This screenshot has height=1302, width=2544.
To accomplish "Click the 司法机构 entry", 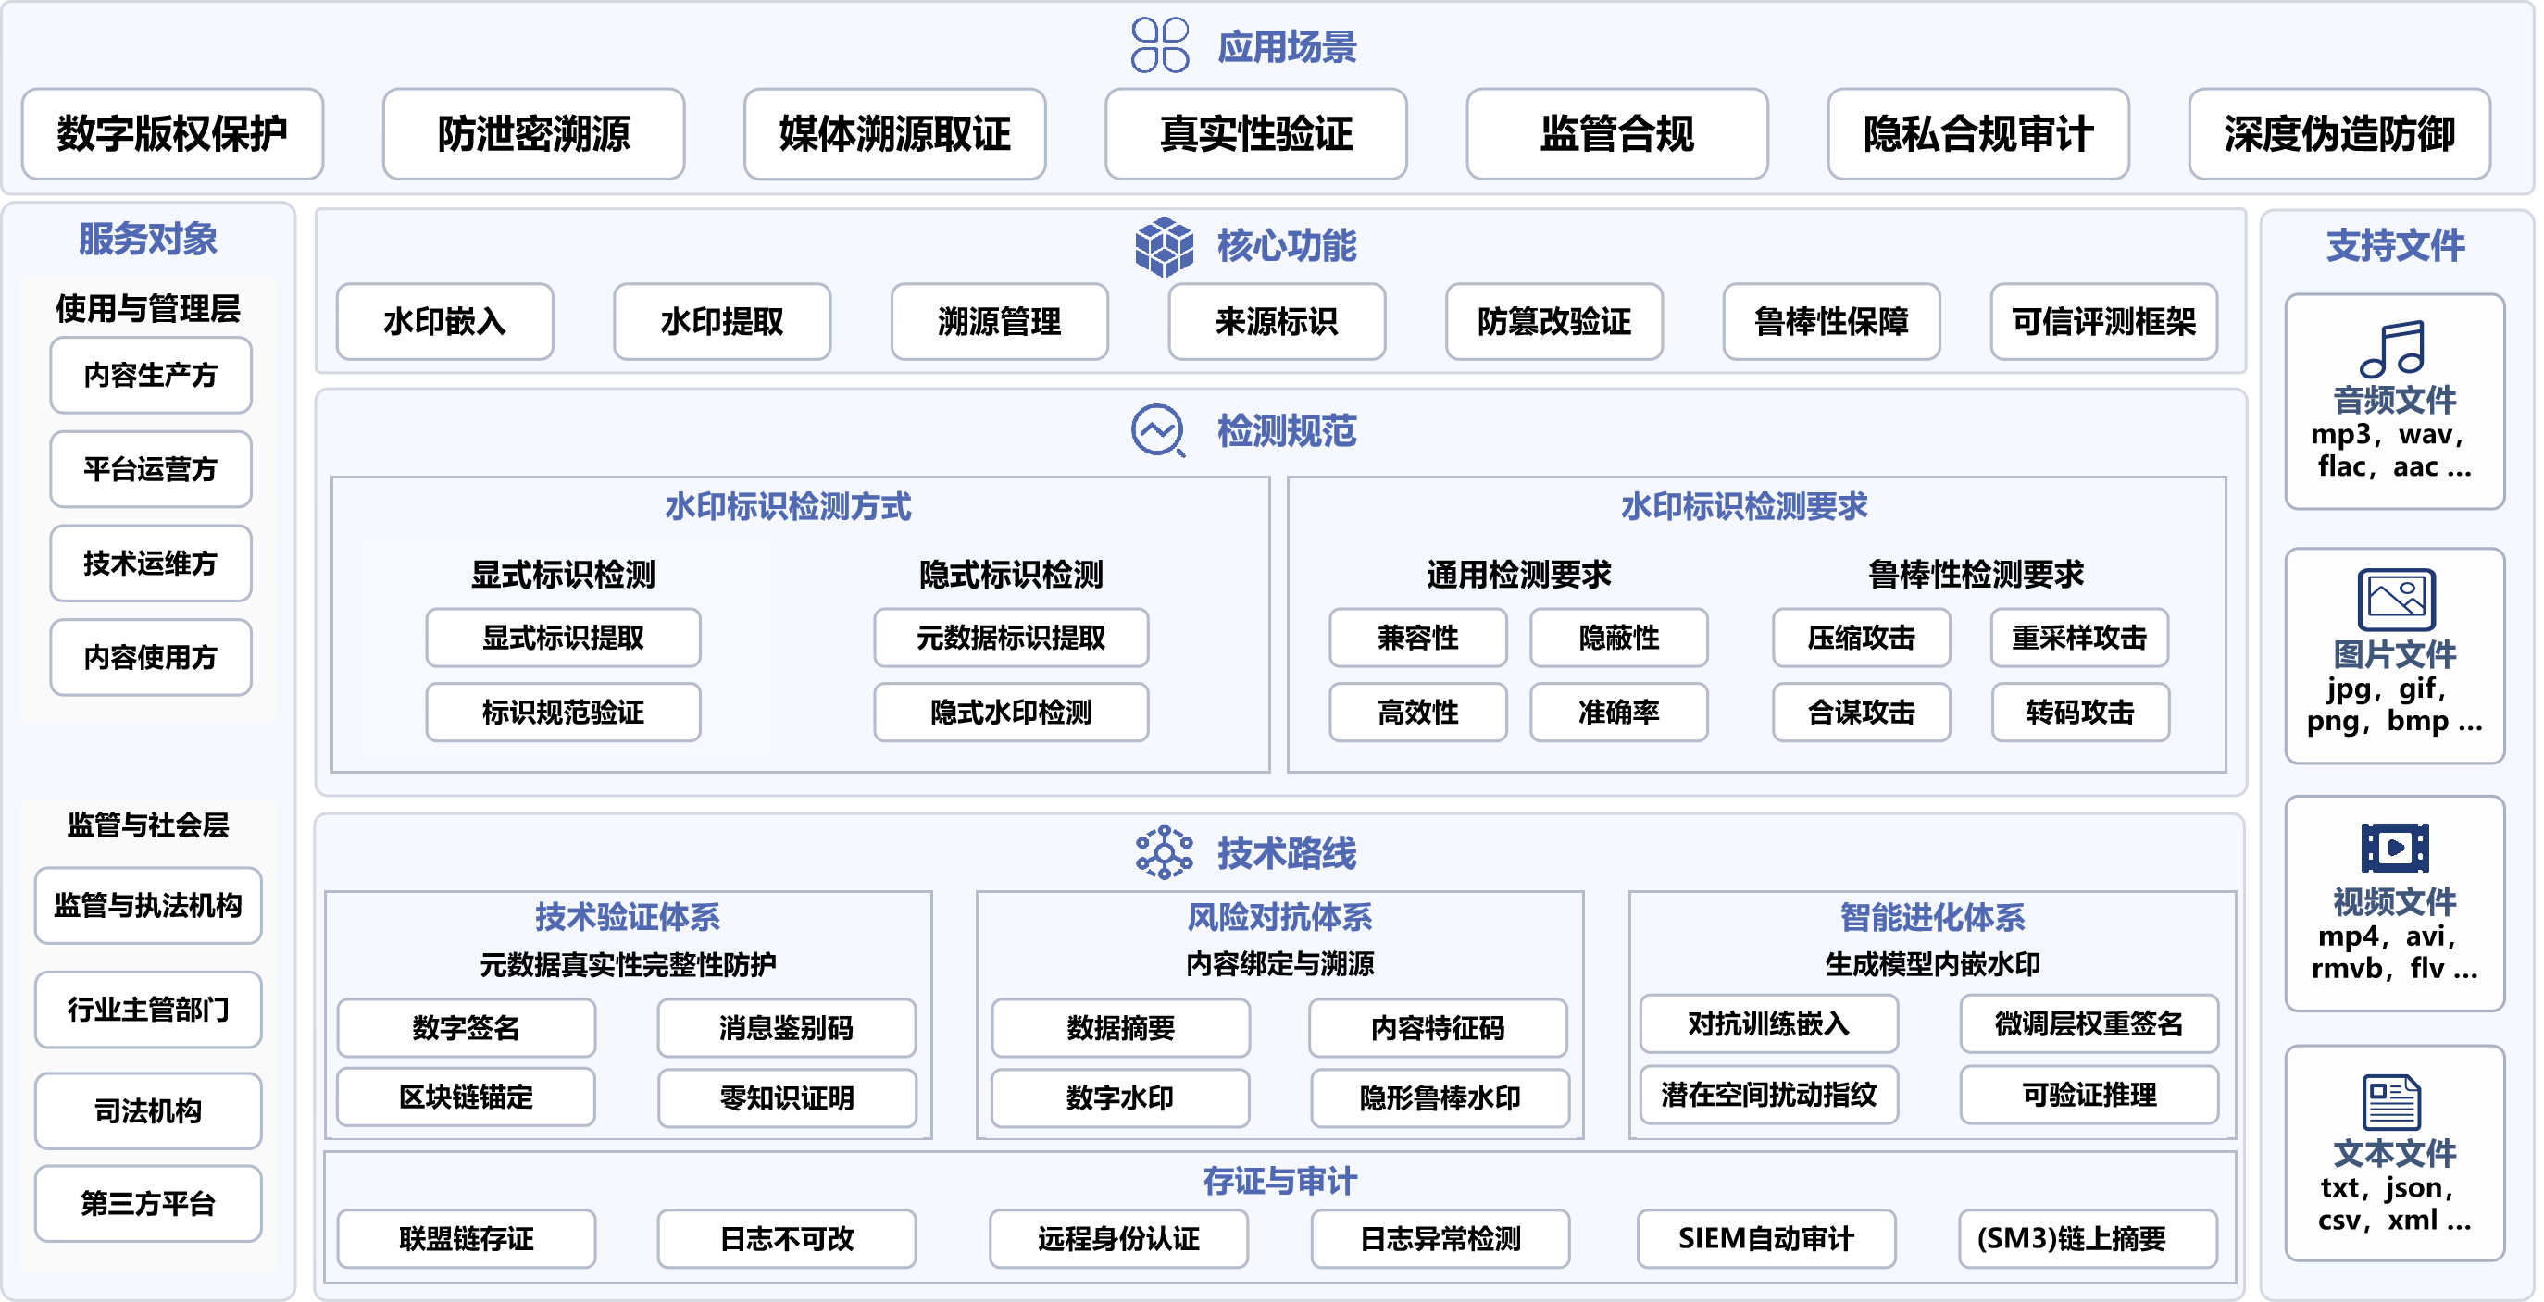I will (x=148, y=1110).
